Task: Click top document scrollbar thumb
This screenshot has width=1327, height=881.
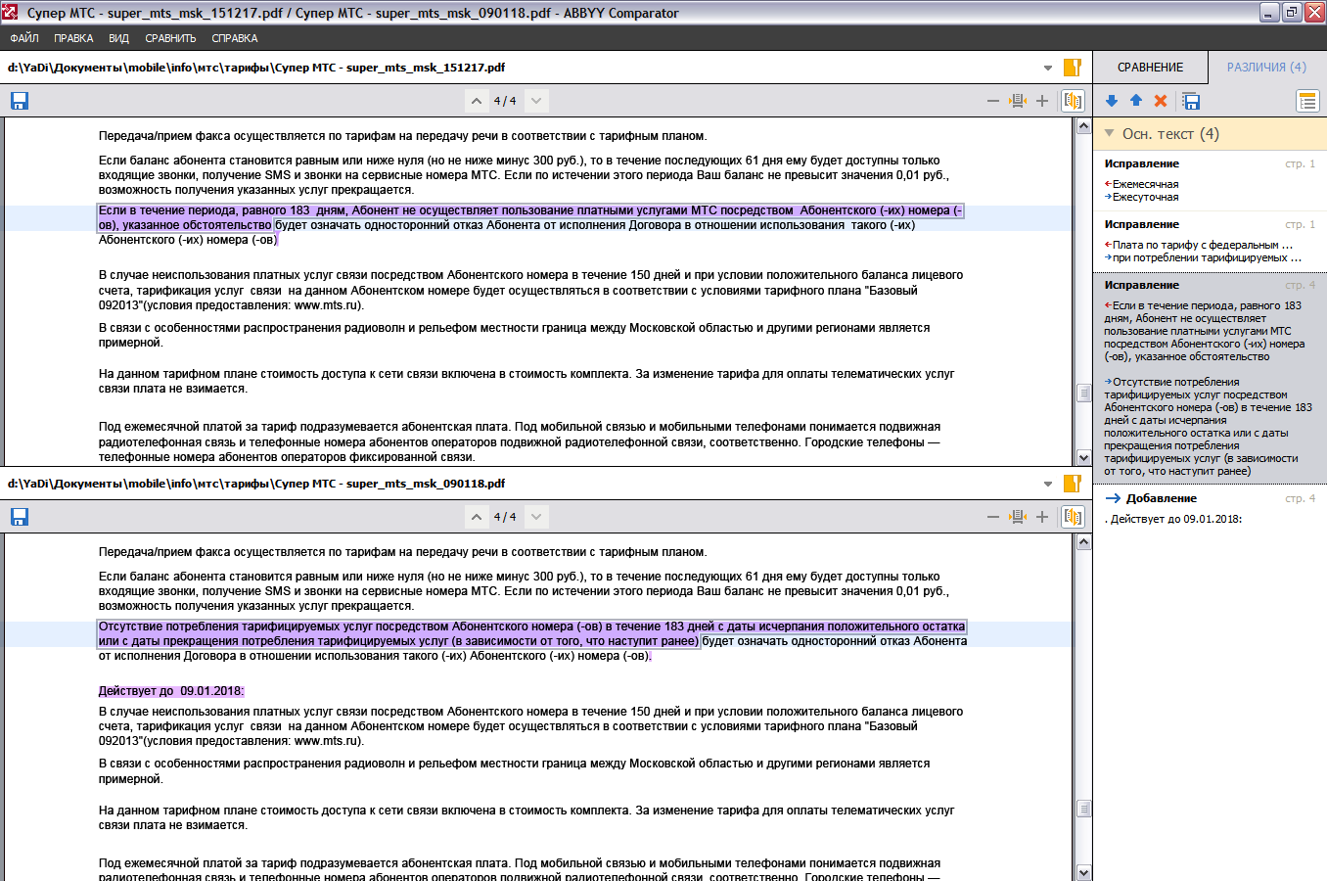Action: pyautogui.click(x=1083, y=393)
